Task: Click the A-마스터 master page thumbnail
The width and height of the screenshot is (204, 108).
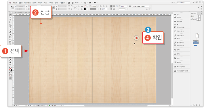Action: (199, 19)
